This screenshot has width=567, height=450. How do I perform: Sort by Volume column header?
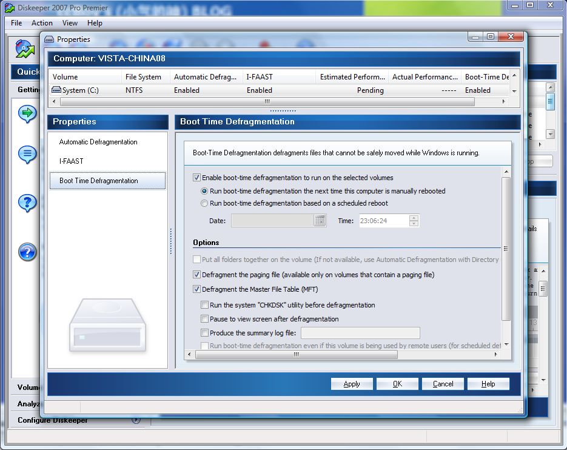(86, 76)
